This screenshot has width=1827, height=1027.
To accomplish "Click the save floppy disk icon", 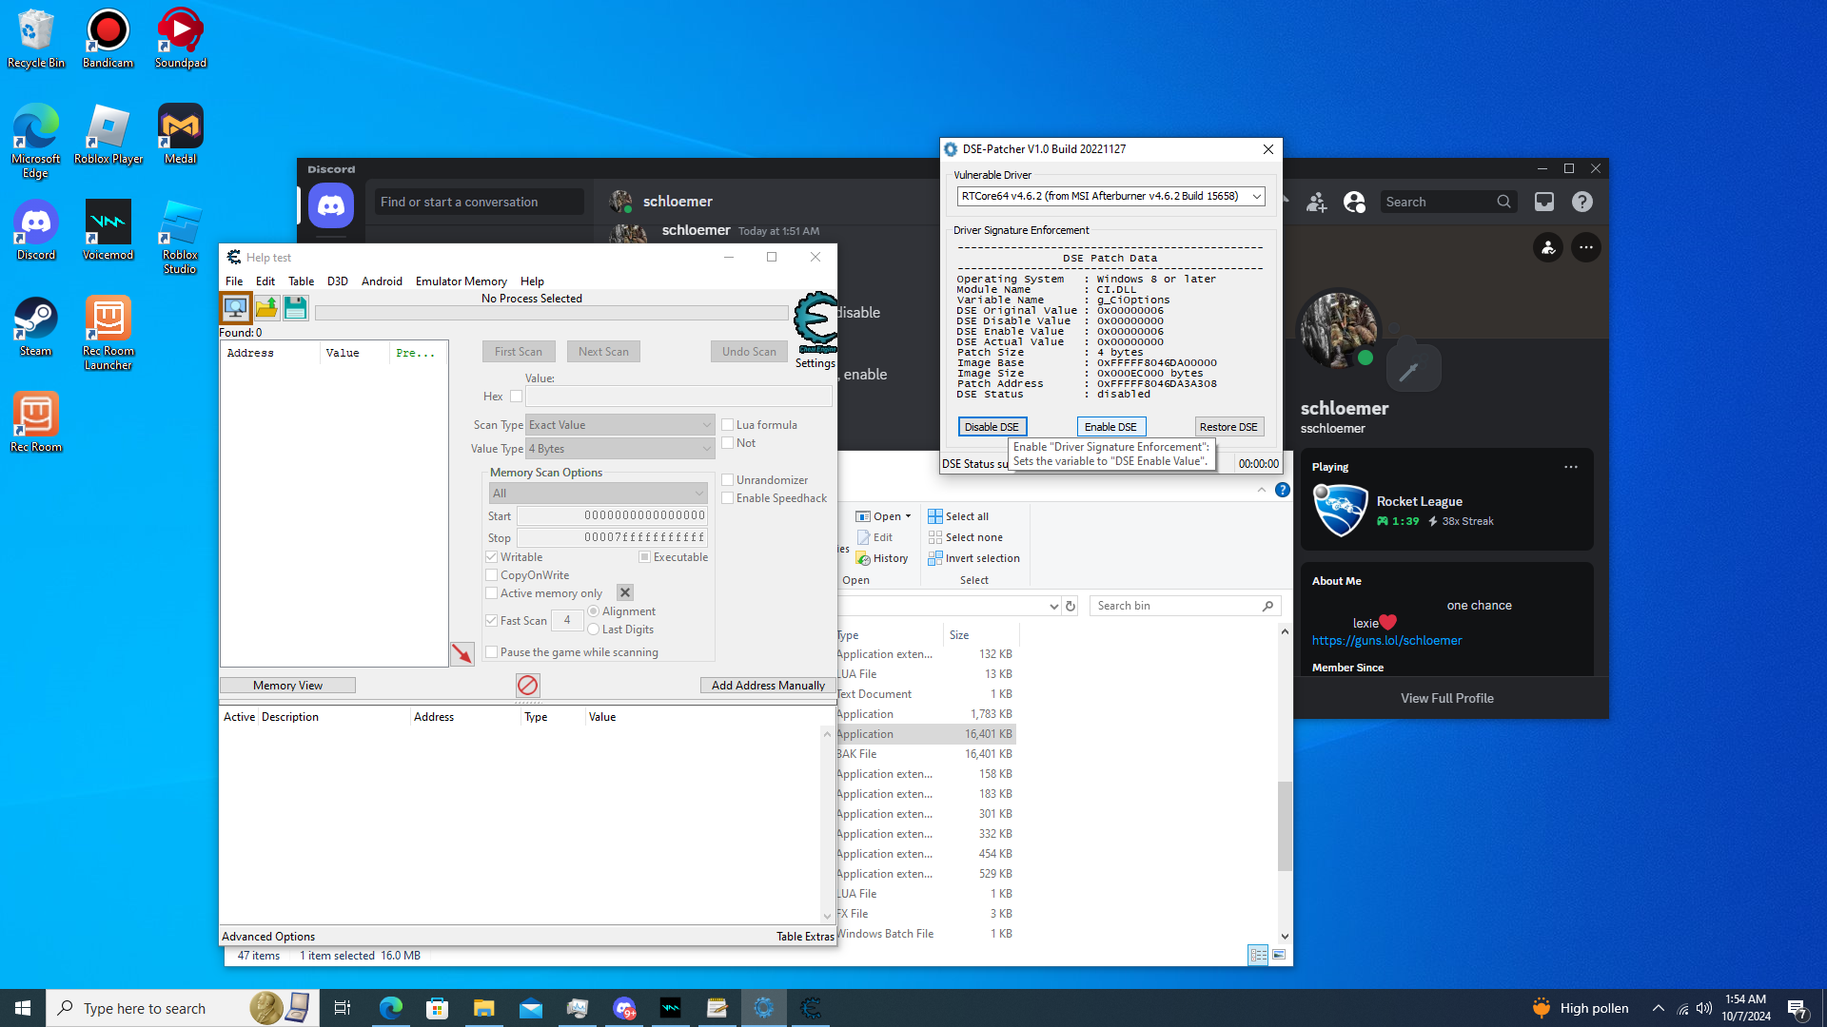I will pos(295,308).
